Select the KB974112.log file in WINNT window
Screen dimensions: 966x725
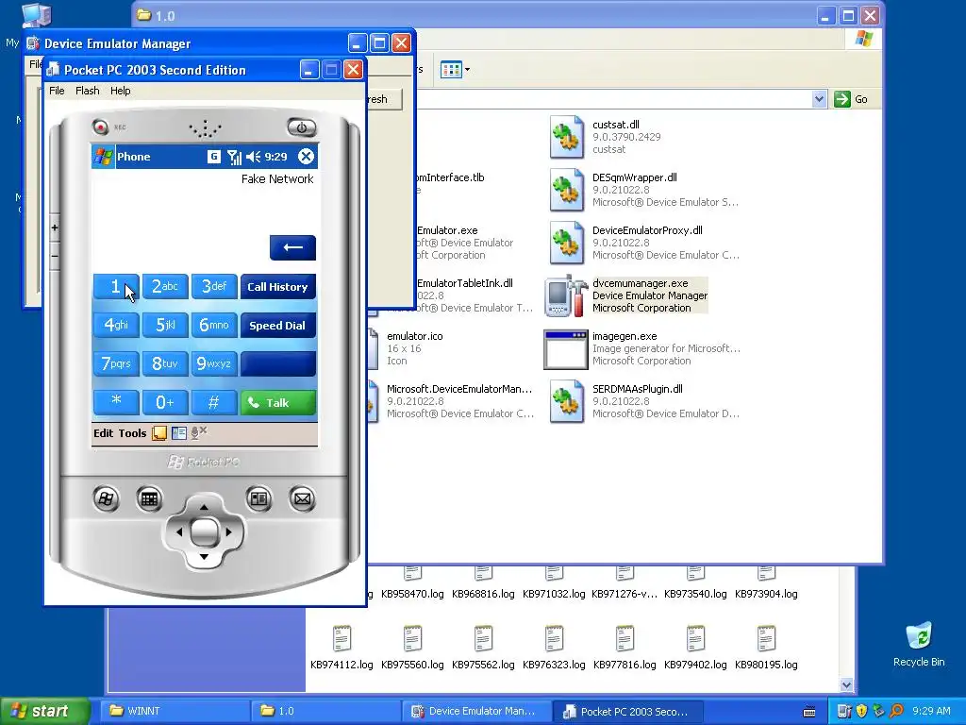pyautogui.click(x=341, y=647)
